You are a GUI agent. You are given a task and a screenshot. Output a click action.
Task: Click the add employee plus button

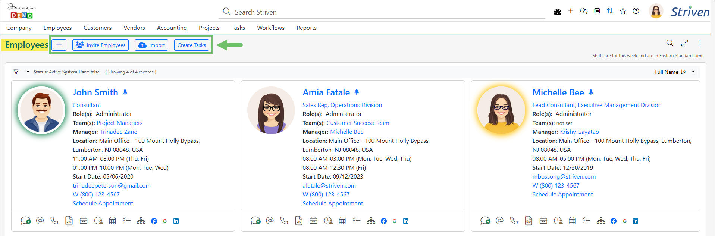[x=59, y=45]
